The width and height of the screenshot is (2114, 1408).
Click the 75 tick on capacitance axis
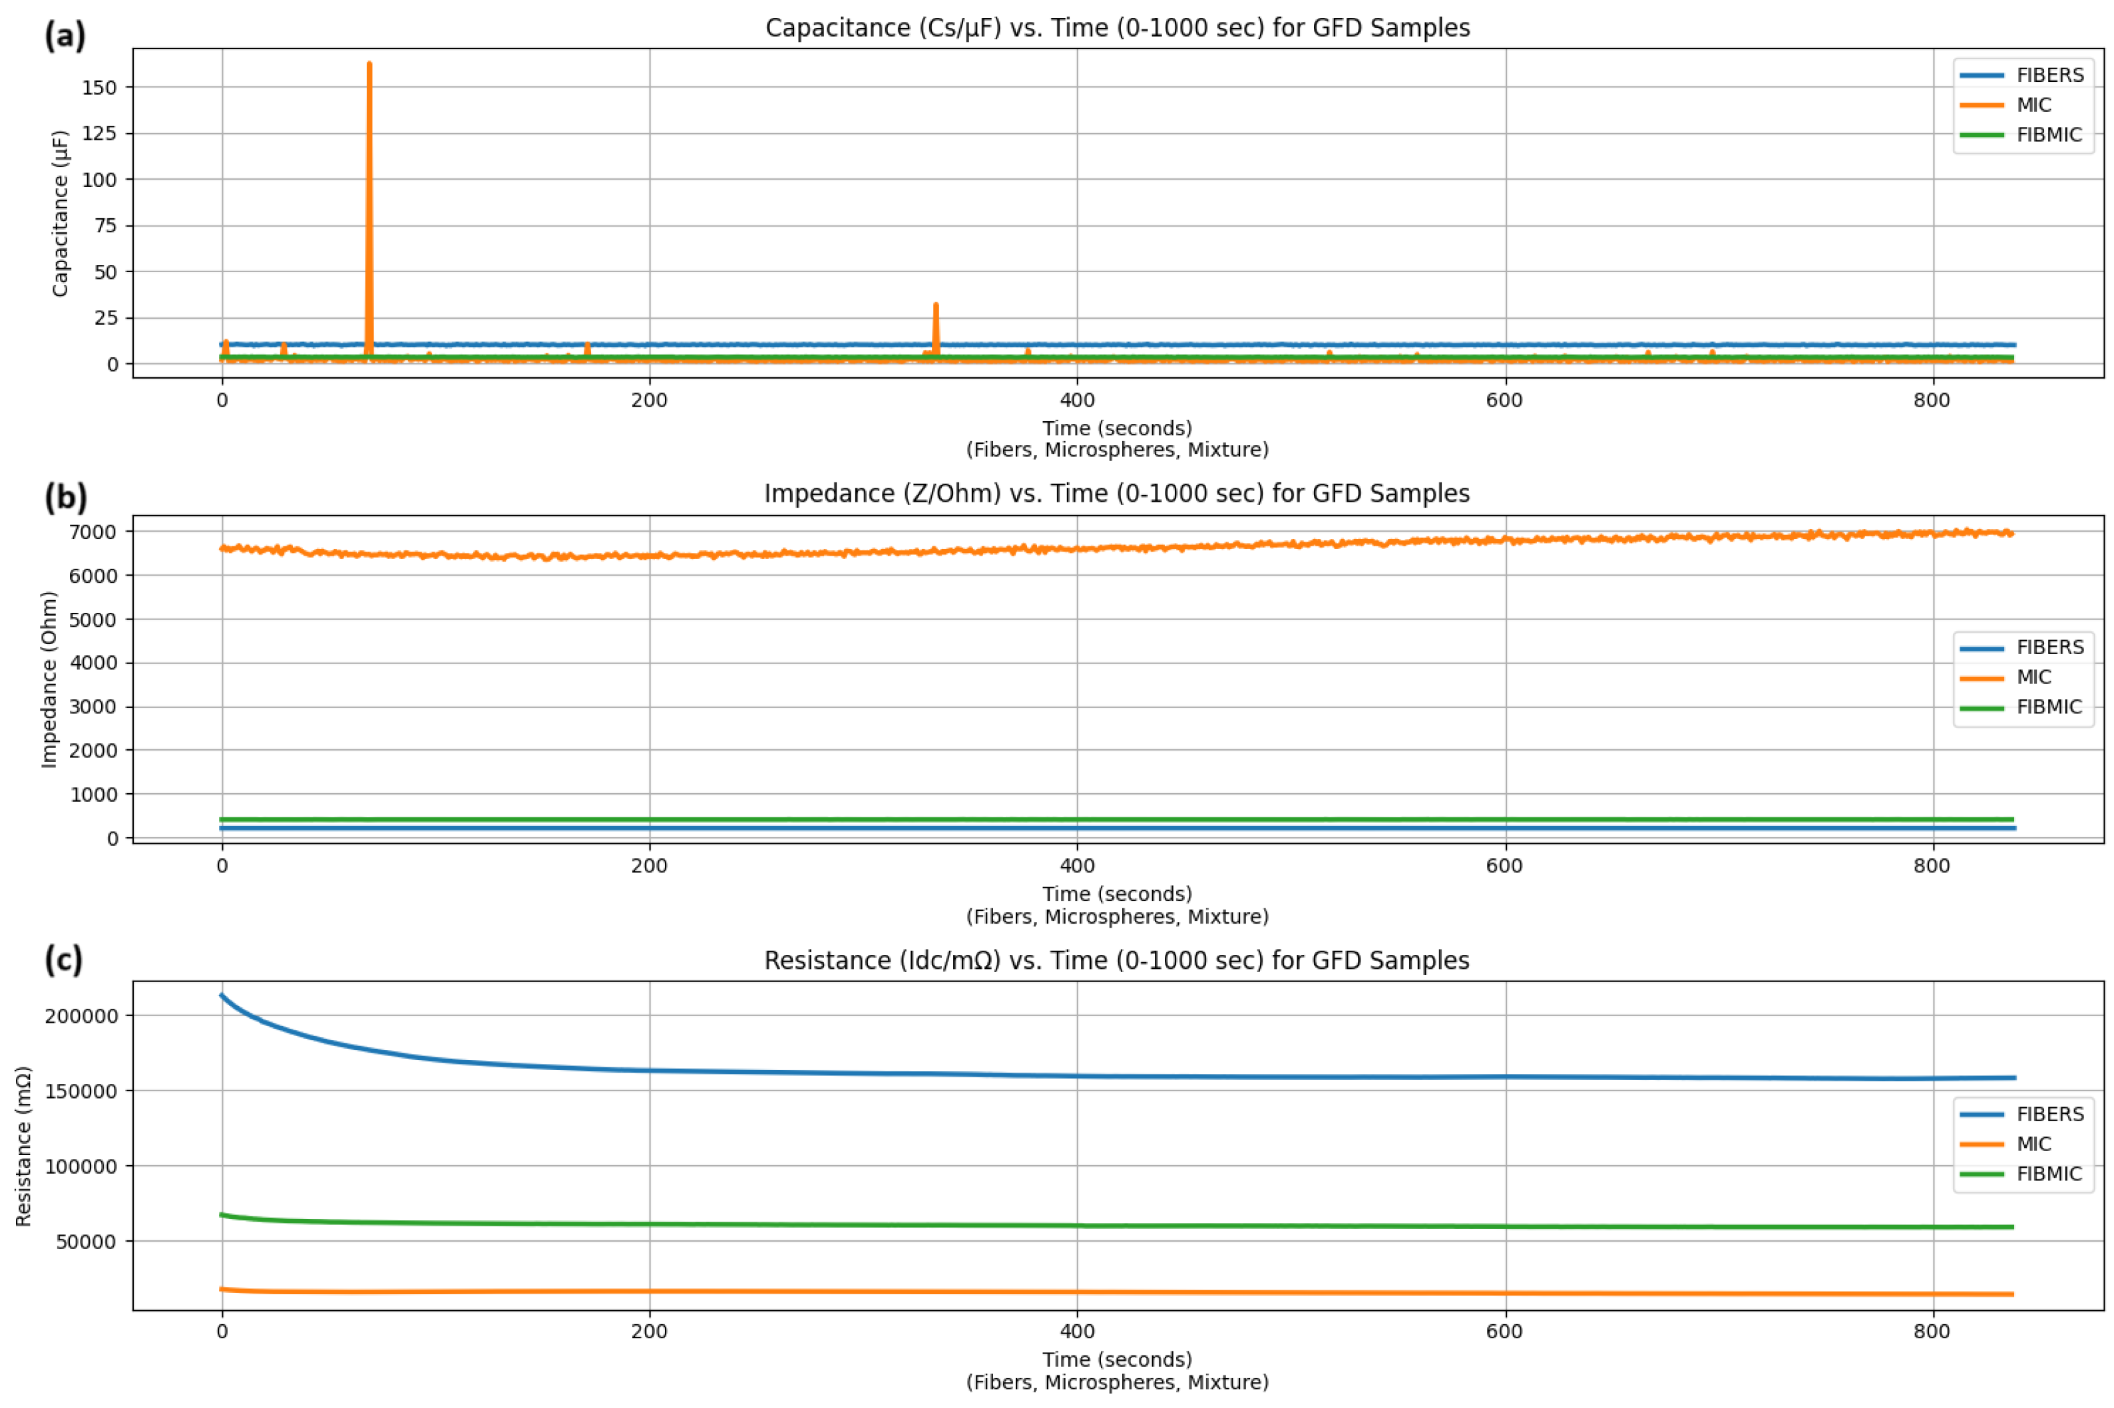click(x=105, y=226)
